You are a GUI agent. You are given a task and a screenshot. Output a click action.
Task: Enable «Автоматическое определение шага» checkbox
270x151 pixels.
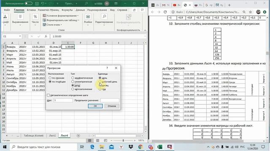coord(49,95)
